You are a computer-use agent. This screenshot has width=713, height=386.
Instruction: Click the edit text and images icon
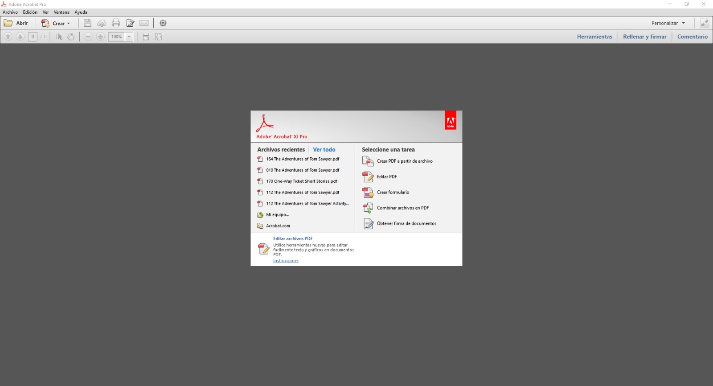point(130,23)
